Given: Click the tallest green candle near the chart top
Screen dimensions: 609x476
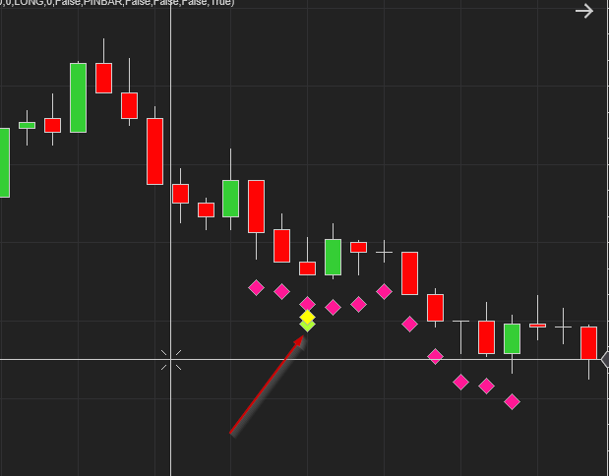Looking at the screenshot, I should pyautogui.click(x=78, y=97).
